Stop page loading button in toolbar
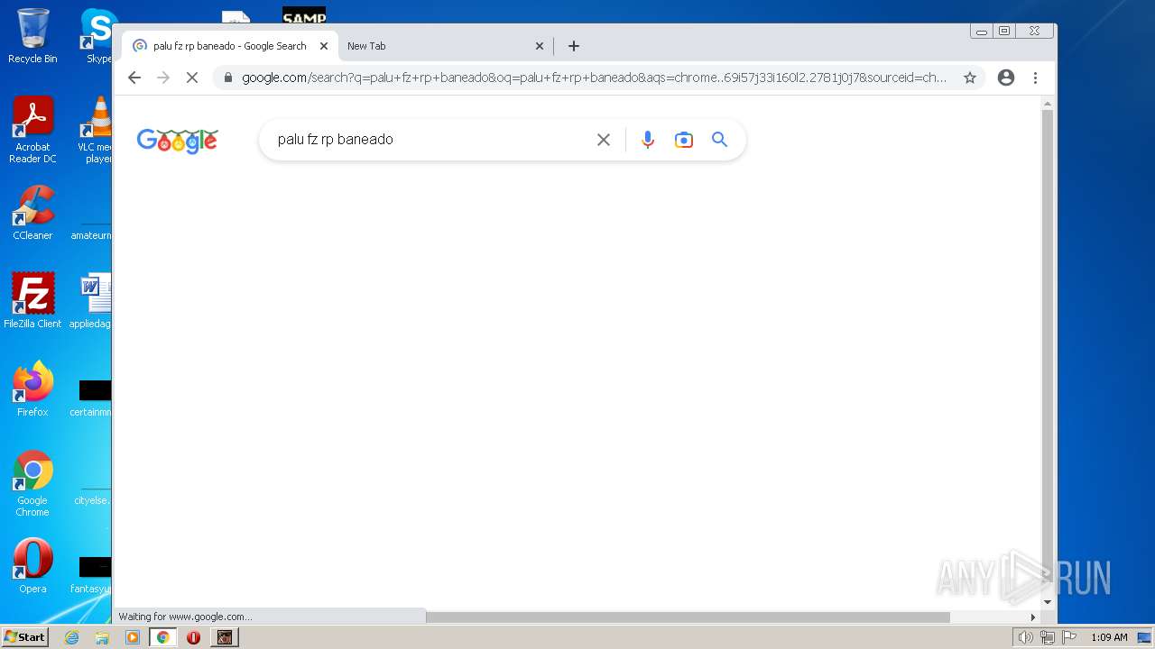This screenshot has height=649, width=1155. coord(191,78)
